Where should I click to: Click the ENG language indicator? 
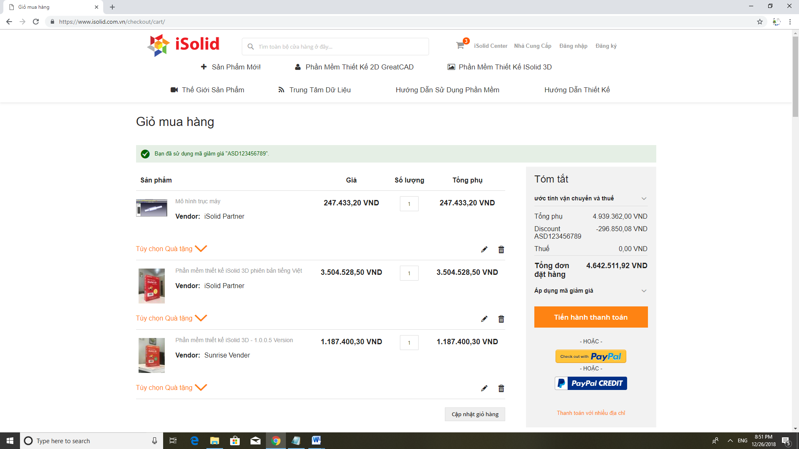point(742,441)
